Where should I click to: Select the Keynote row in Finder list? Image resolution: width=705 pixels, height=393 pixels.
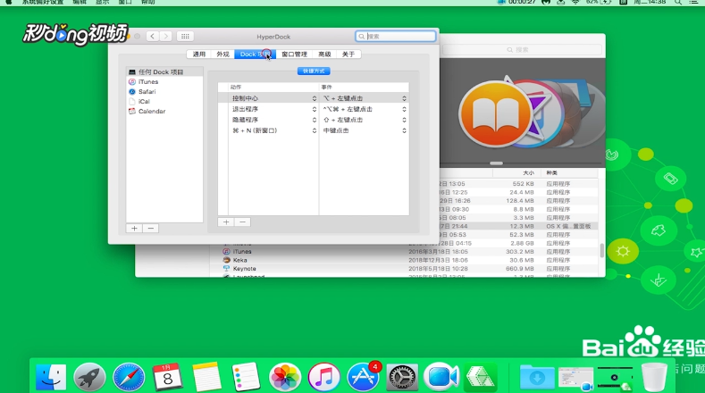pyautogui.click(x=405, y=269)
